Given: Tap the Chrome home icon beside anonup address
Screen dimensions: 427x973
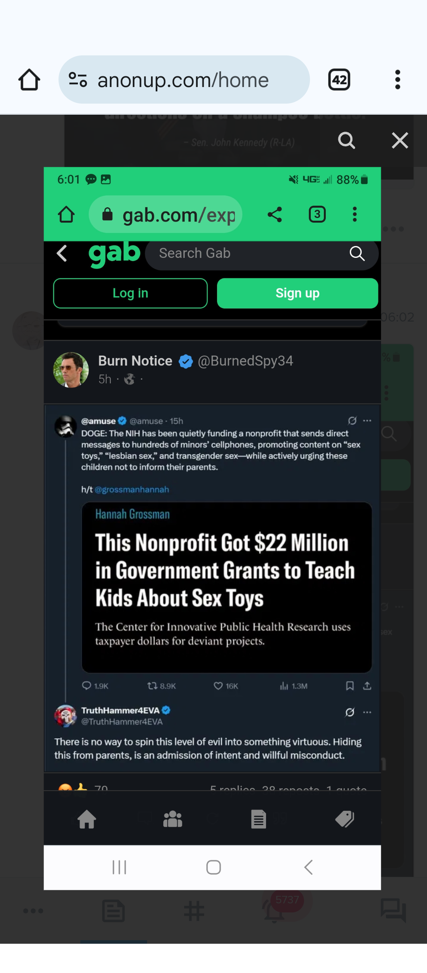Looking at the screenshot, I should 29,80.
